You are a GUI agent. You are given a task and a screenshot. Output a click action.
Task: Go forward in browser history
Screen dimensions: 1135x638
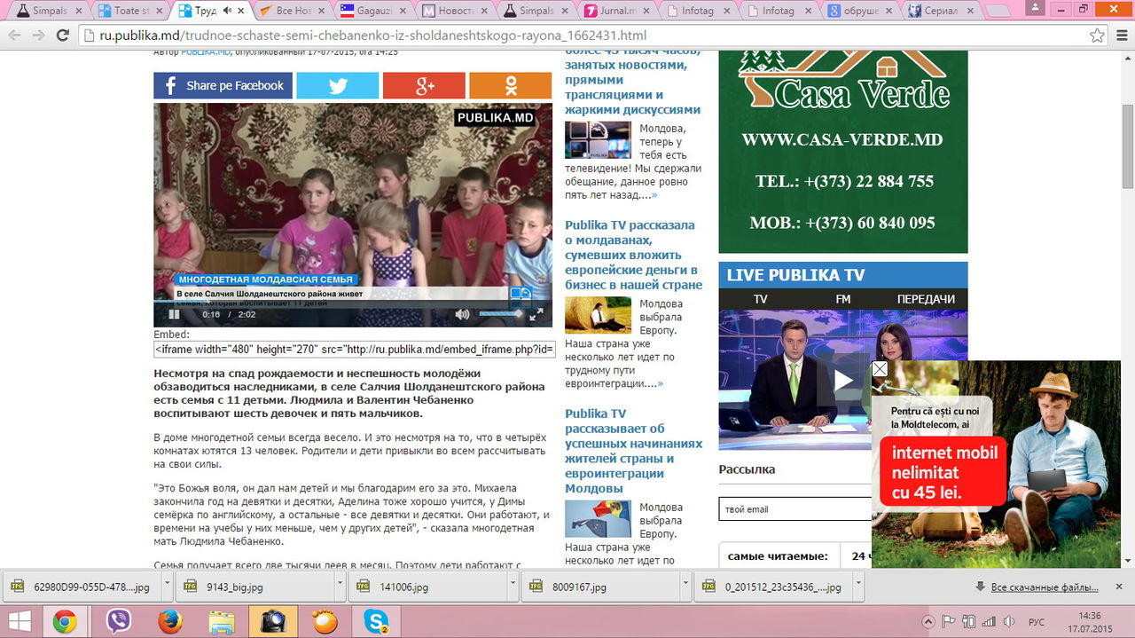[38, 35]
